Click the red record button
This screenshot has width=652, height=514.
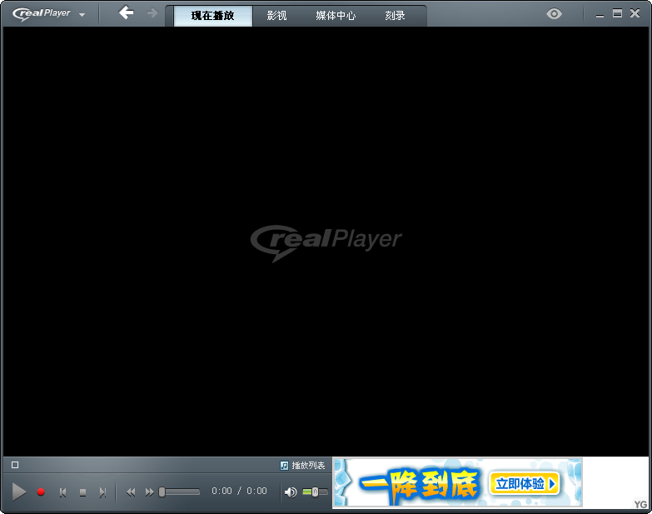coord(41,492)
